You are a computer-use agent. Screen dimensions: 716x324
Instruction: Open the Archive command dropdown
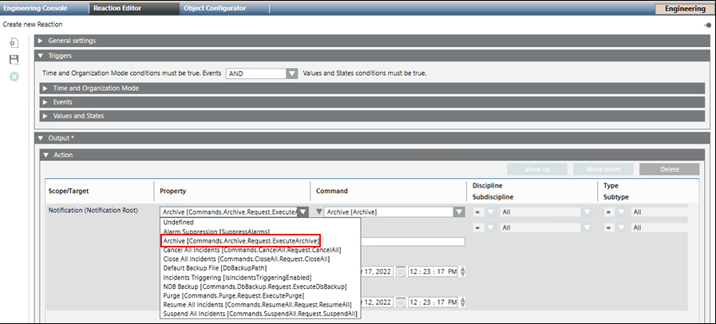458,211
